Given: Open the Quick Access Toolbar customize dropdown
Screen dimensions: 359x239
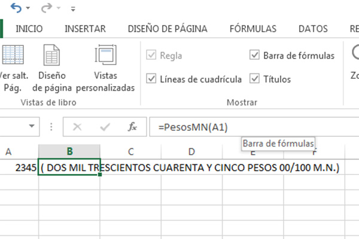Looking at the screenshot, I should tap(72, 10).
